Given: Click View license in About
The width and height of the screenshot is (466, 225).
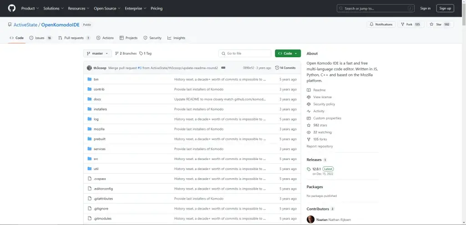Looking at the screenshot, I should point(319,97).
